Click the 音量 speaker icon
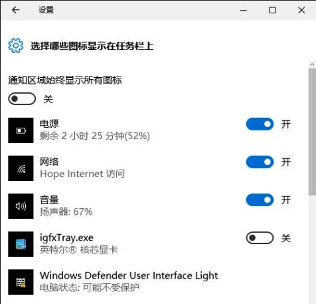The width and height of the screenshot is (316, 304). tap(21, 206)
